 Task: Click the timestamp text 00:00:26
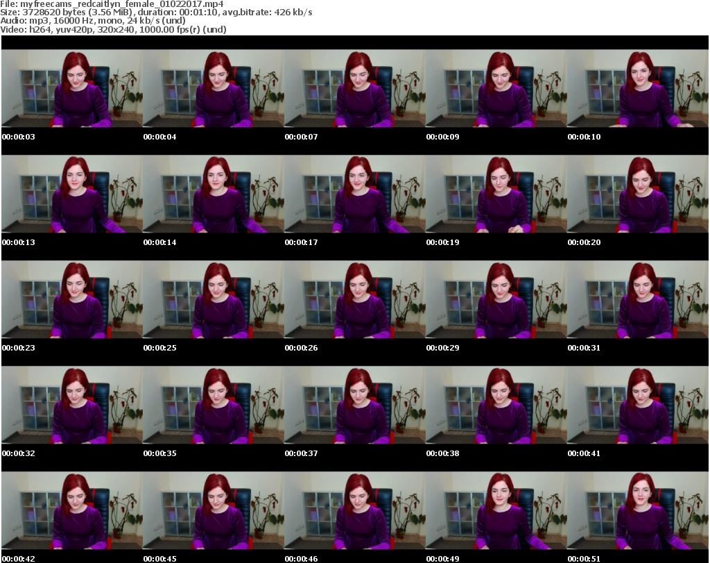click(x=301, y=348)
